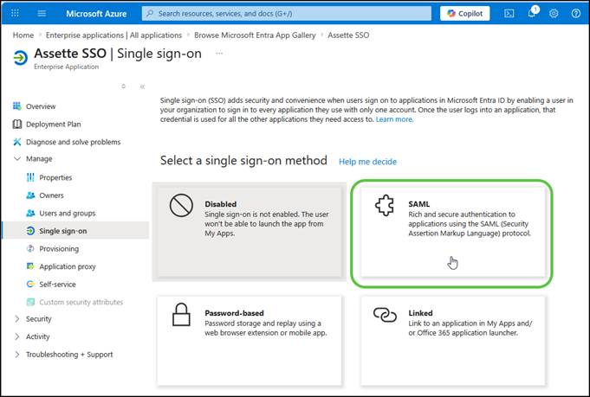Screen dimensions: 590x397
Task: Click the Users and groups icon
Action: pos(30,213)
